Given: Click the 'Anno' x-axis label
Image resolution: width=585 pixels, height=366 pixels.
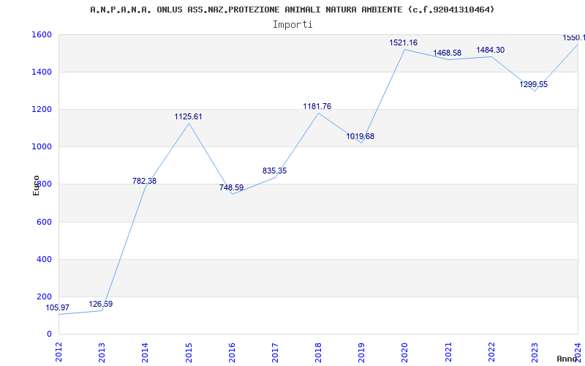Looking at the screenshot, I should coord(567,359).
